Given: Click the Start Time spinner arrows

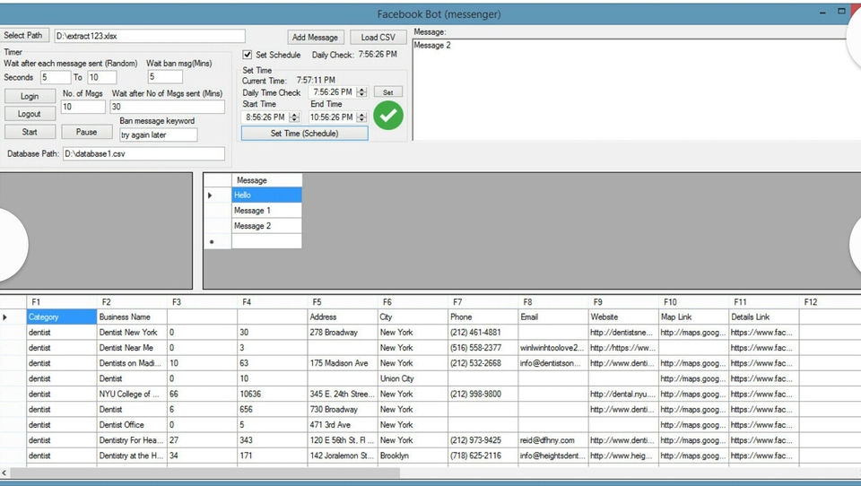Looking at the screenshot, I should (295, 117).
